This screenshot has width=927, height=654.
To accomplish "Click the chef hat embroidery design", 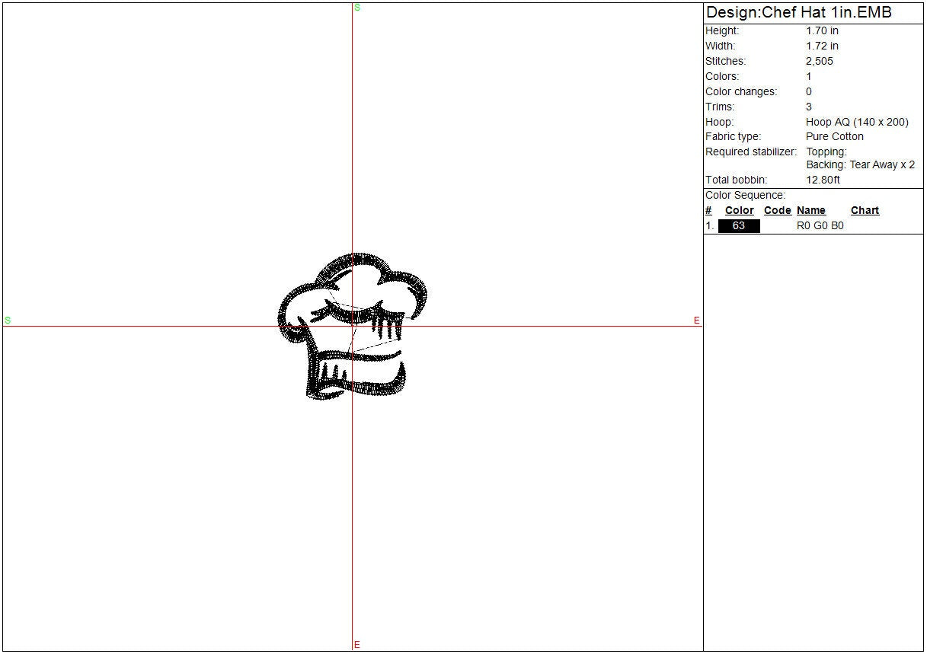I will pyautogui.click(x=353, y=327).
